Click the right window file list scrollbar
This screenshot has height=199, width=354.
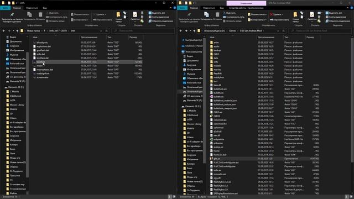tap(352, 99)
